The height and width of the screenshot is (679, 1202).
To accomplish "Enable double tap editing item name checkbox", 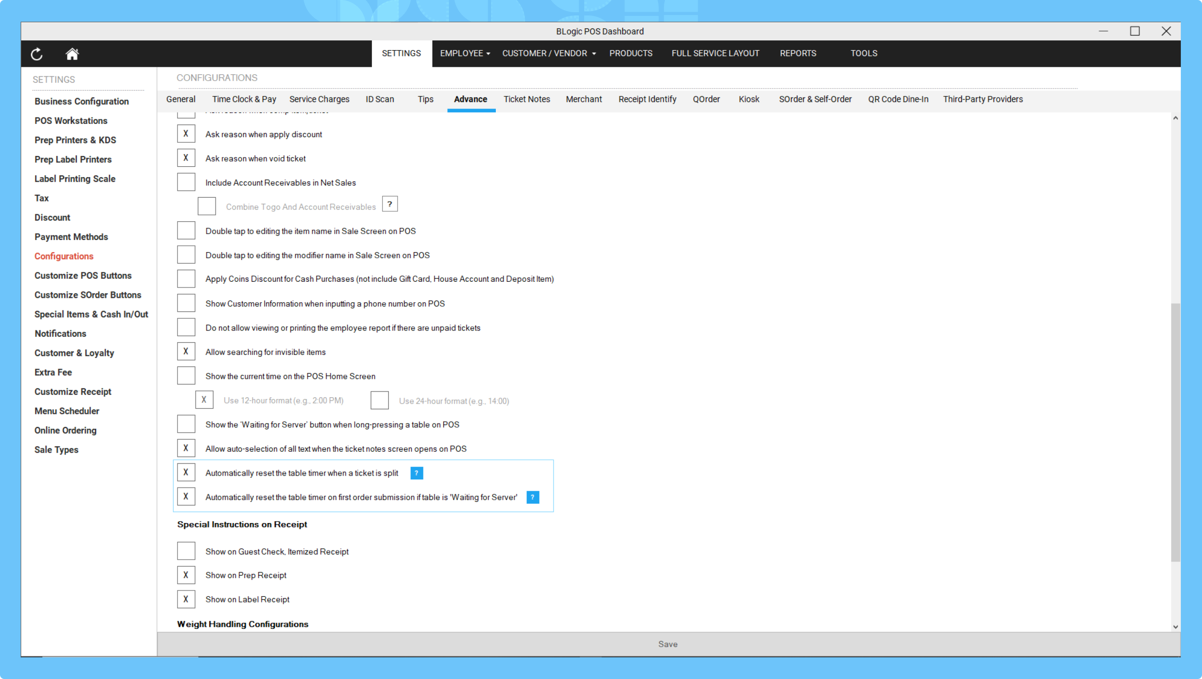I will coord(186,231).
